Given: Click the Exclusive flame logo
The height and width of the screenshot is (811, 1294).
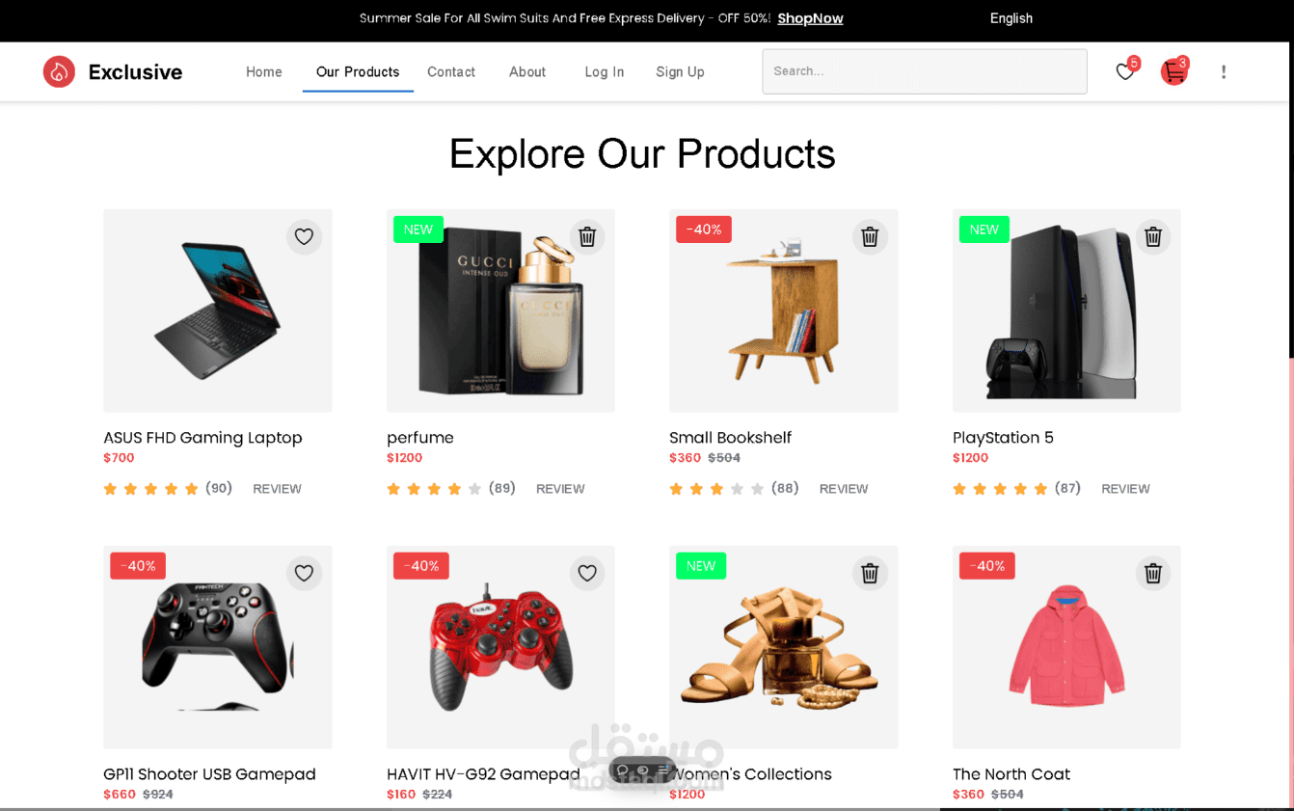Looking at the screenshot, I should pyautogui.click(x=59, y=71).
